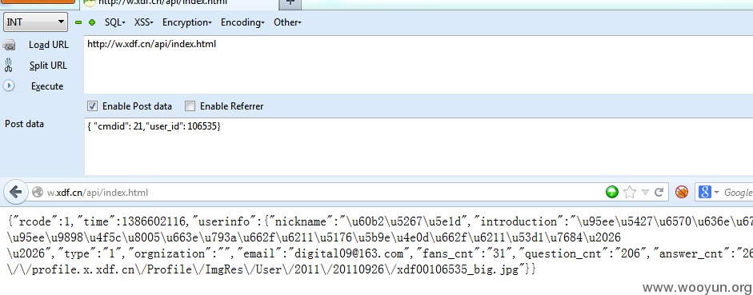This screenshot has width=753, height=295.
Task: Click the red blocked-content toolbar icon
Action: tap(682, 193)
